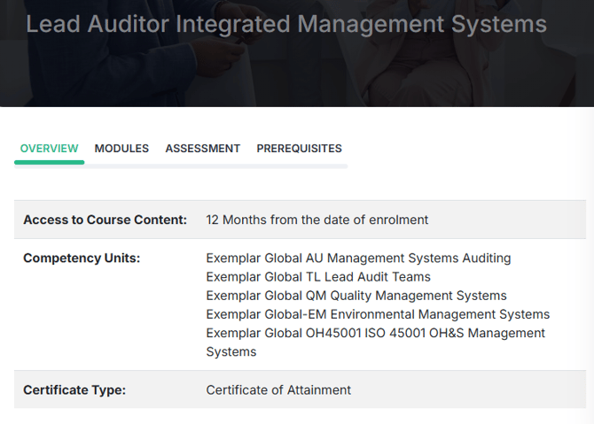Click Exemplar Global QM Quality Management Systems

pos(356,296)
